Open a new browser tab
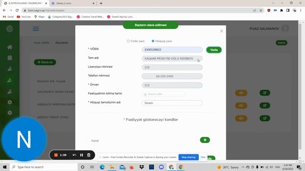The image size is (305, 171). (101, 3)
